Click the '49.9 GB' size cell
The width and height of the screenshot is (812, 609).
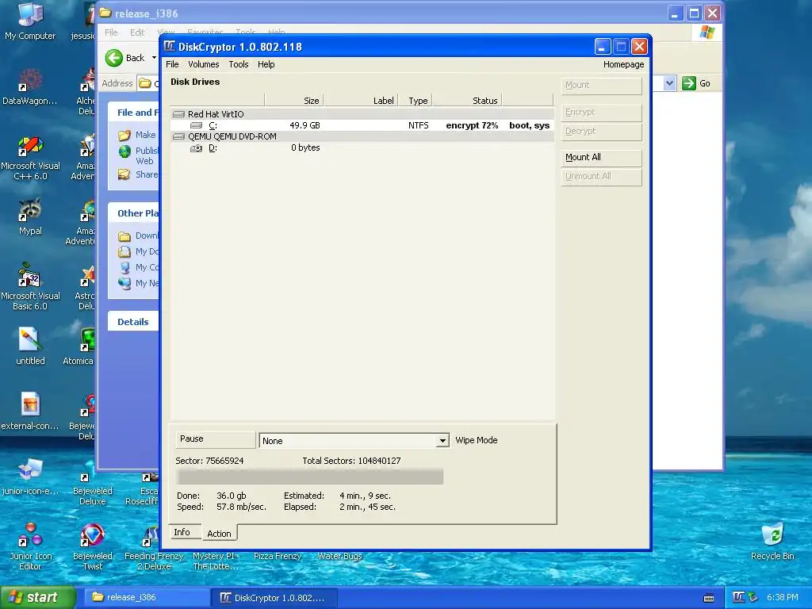304,125
